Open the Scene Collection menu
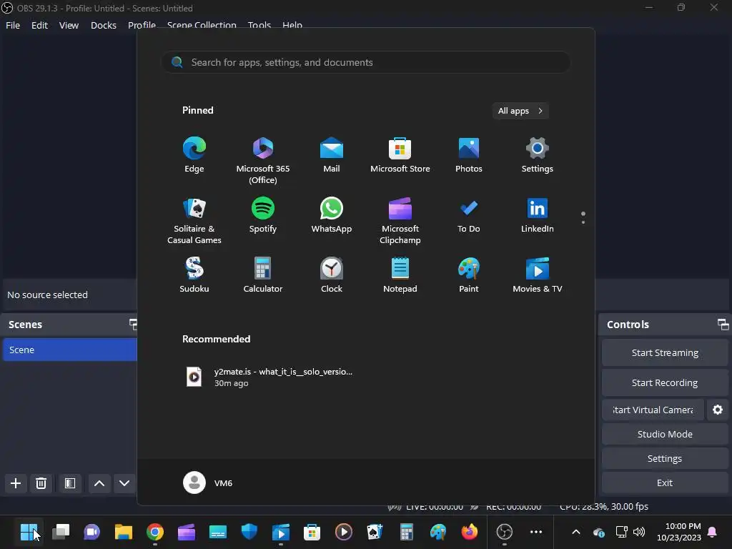Image resolution: width=732 pixels, height=549 pixels. click(202, 25)
